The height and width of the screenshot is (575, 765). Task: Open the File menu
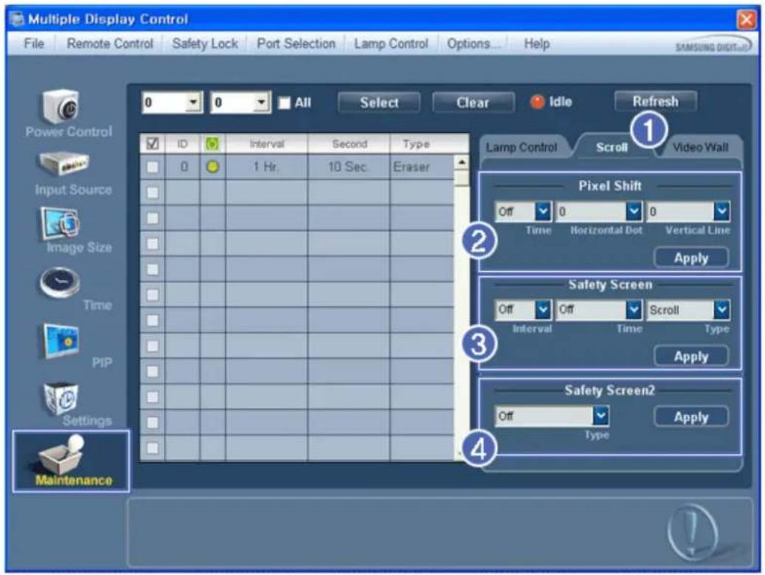(x=34, y=44)
